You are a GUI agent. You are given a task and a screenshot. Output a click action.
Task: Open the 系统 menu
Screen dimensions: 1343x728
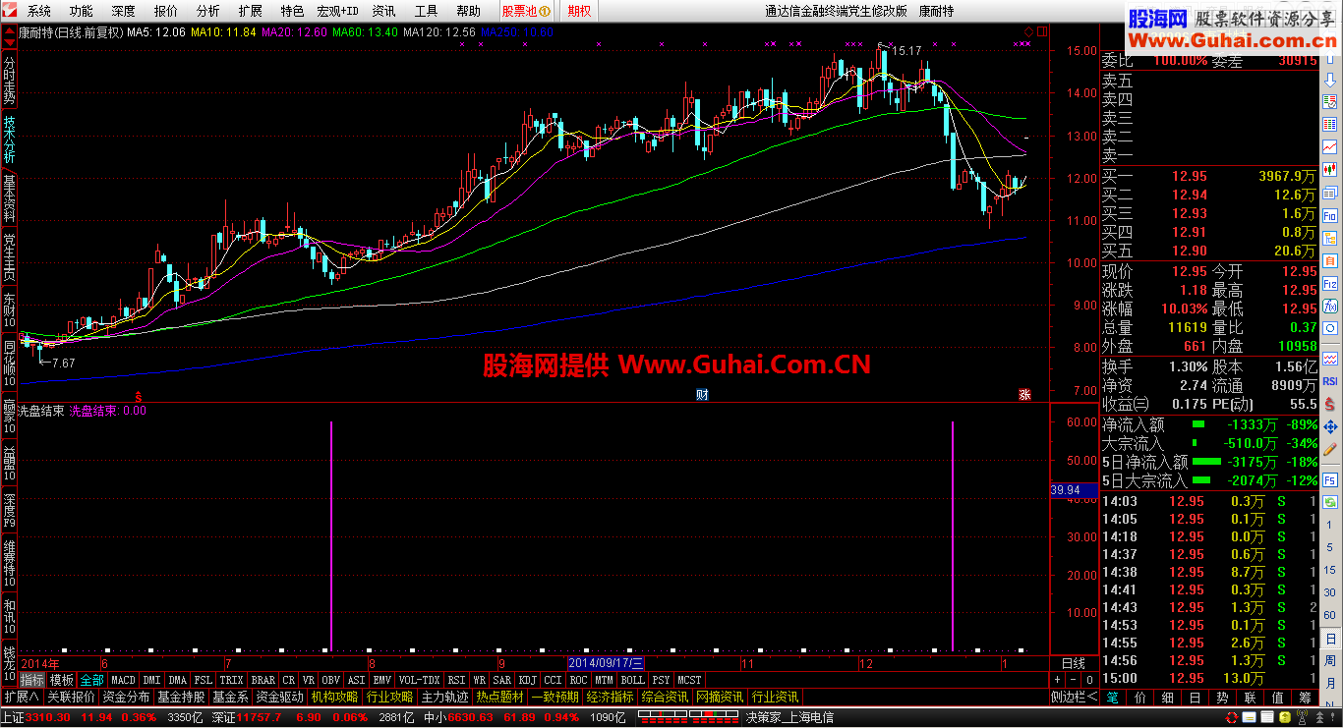point(39,12)
